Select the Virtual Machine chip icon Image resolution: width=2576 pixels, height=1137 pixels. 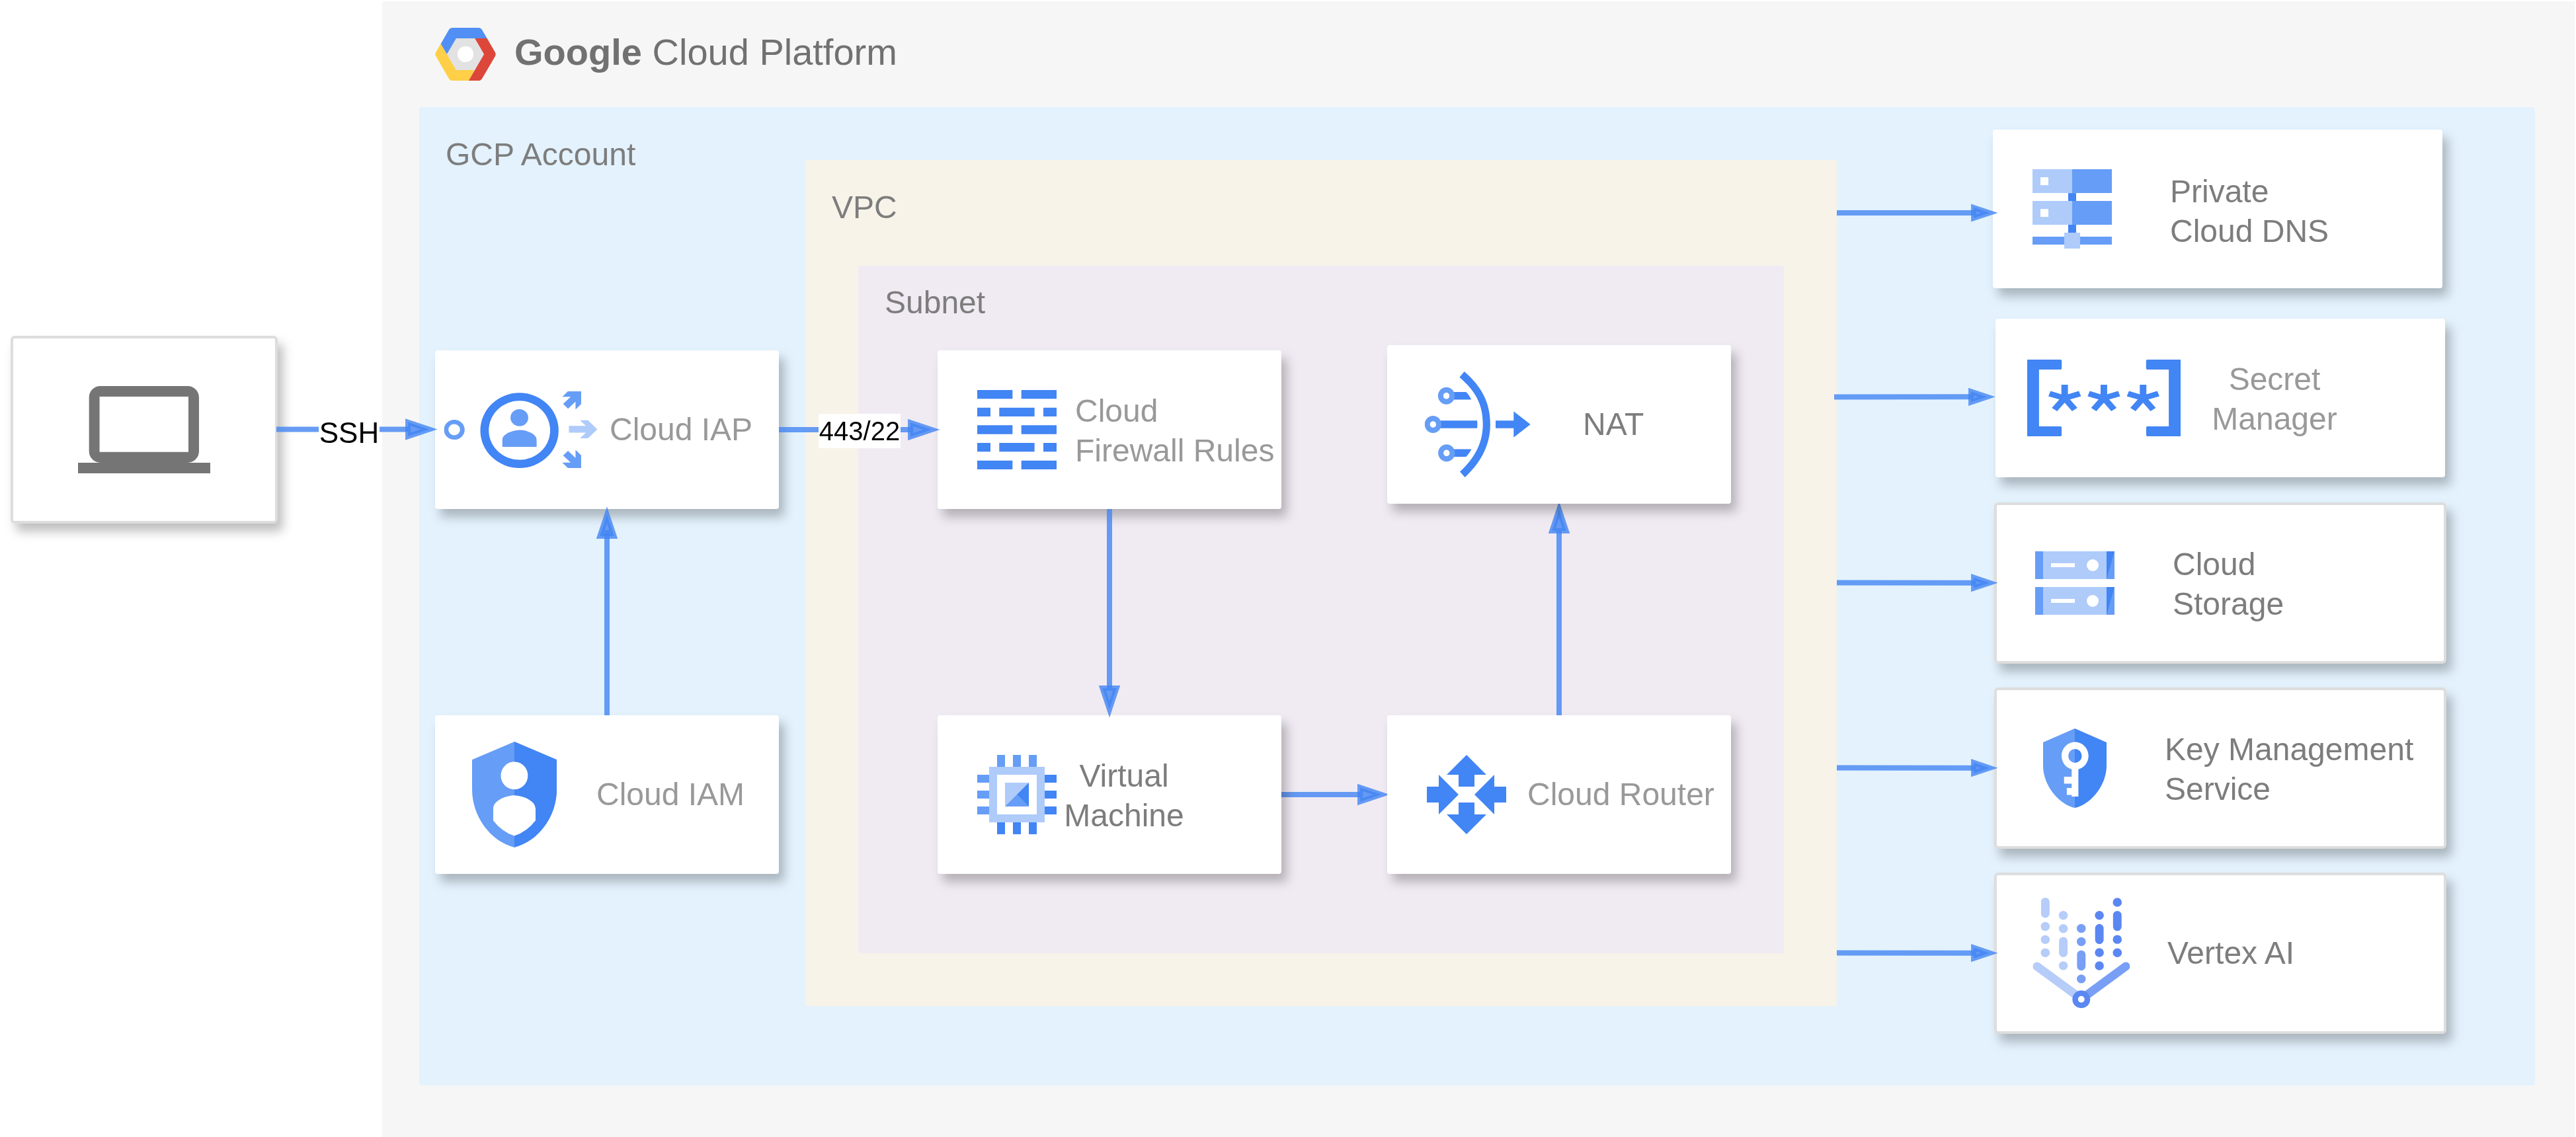[x=1016, y=794]
